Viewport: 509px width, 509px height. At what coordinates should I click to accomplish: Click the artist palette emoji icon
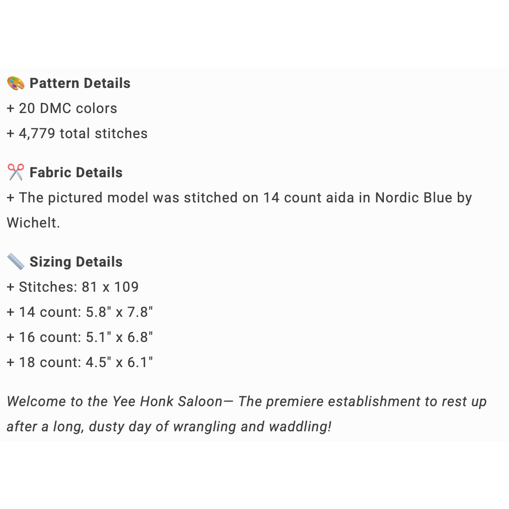point(16,83)
